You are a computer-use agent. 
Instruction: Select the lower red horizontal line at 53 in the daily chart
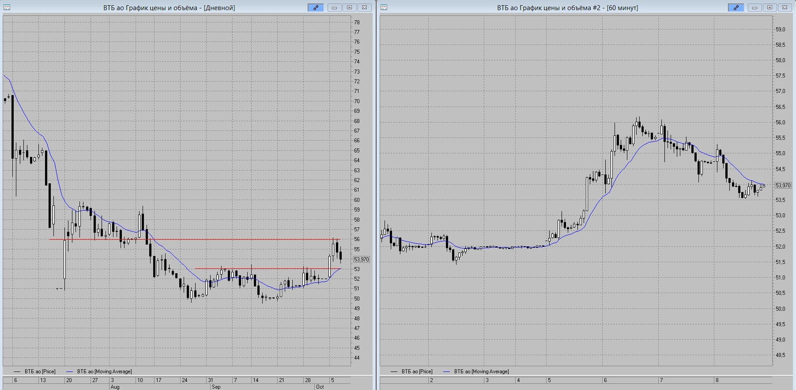coord(268,268)
